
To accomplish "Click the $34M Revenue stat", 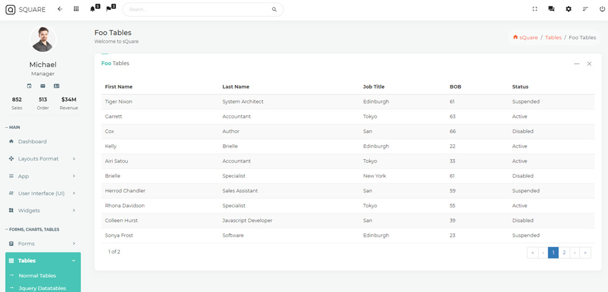I will 69,104.
